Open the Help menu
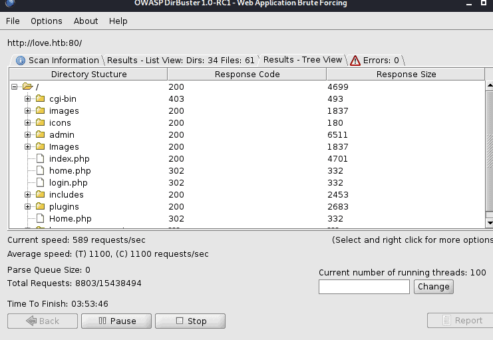Image resolution: width=493 pixels, height=340 pixels. 118,21
